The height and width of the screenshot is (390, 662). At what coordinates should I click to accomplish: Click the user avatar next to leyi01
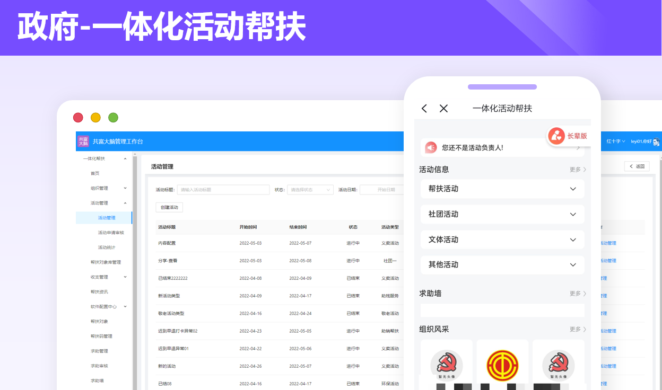(x=656, y=141)
